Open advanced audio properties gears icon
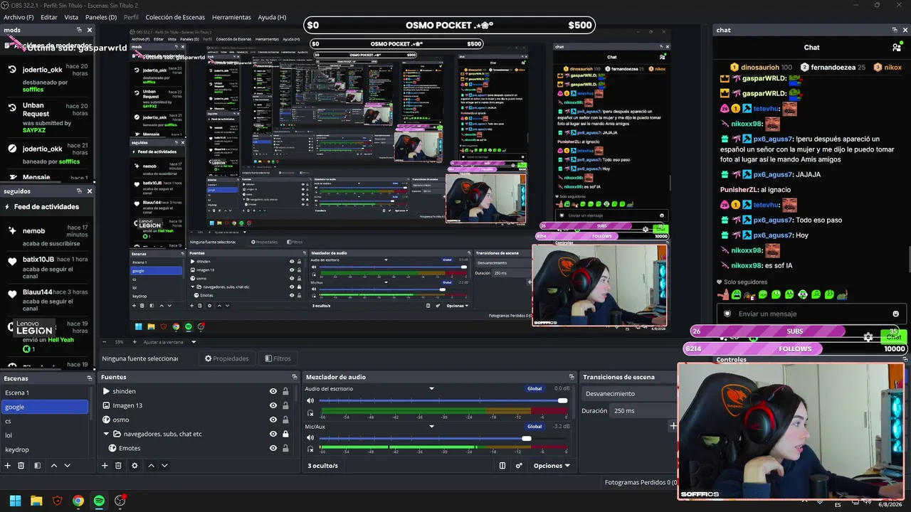The width and height of the screenshot is (911, 512). tap(519, 466)
